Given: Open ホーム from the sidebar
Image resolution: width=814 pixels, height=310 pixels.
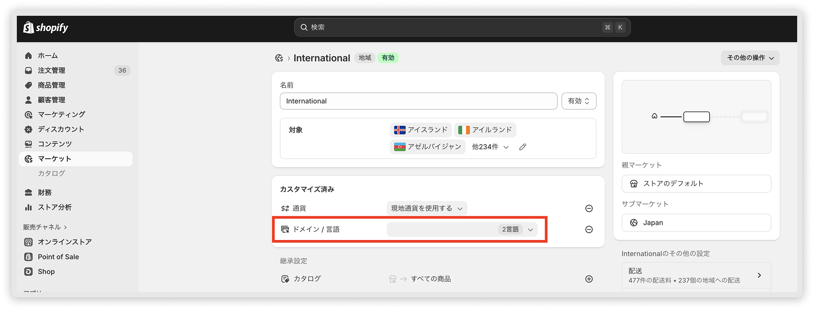Looking at the screenshot, I should [x=47, y=56].
